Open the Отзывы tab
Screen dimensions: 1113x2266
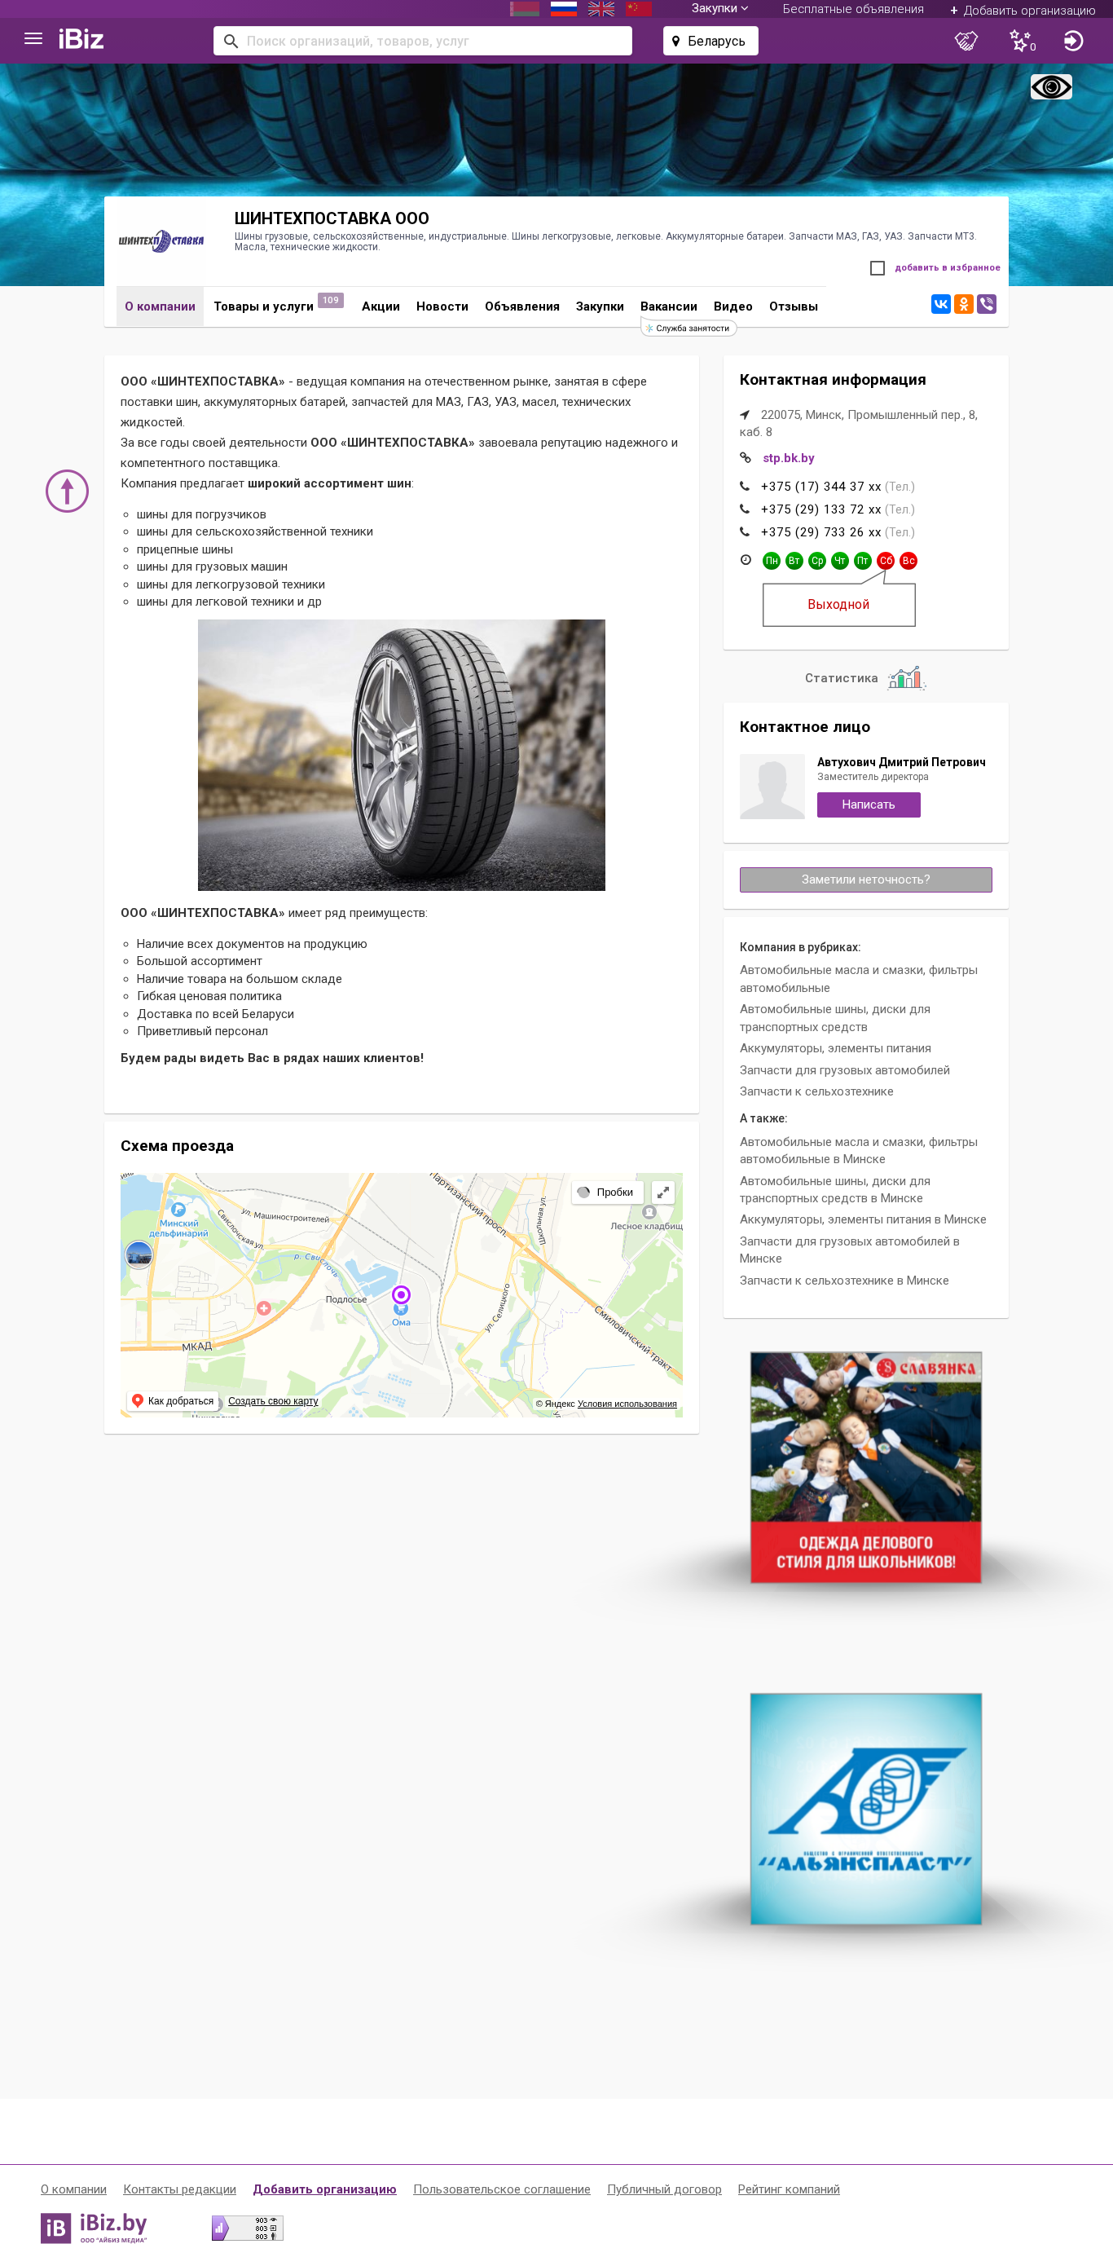click(x=793, y=306)
